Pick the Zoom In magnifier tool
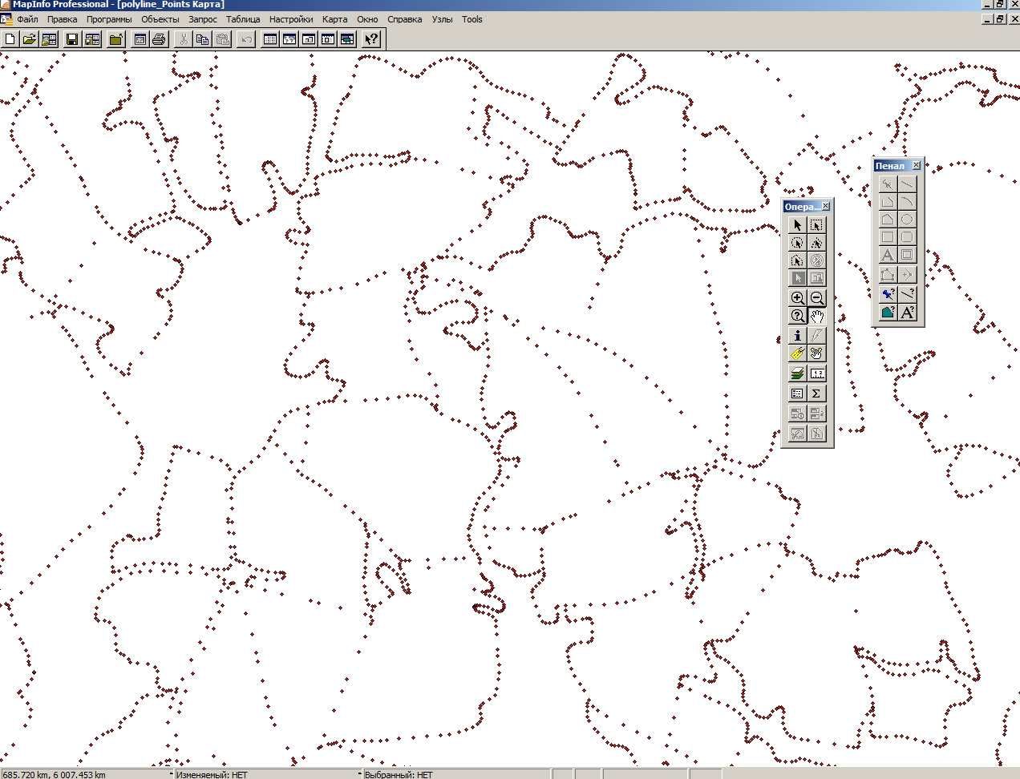 pyautogui.click(x=797, y=298)
